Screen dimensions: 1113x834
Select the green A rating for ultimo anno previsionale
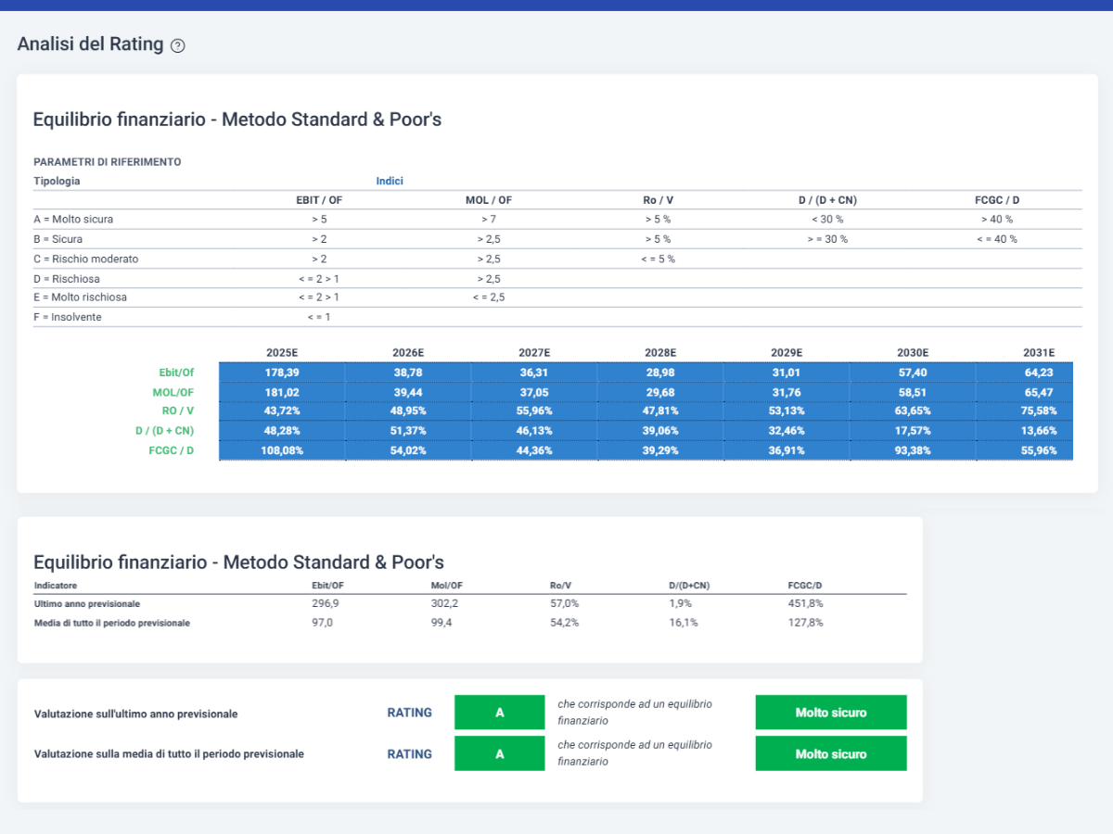(500, 713)
